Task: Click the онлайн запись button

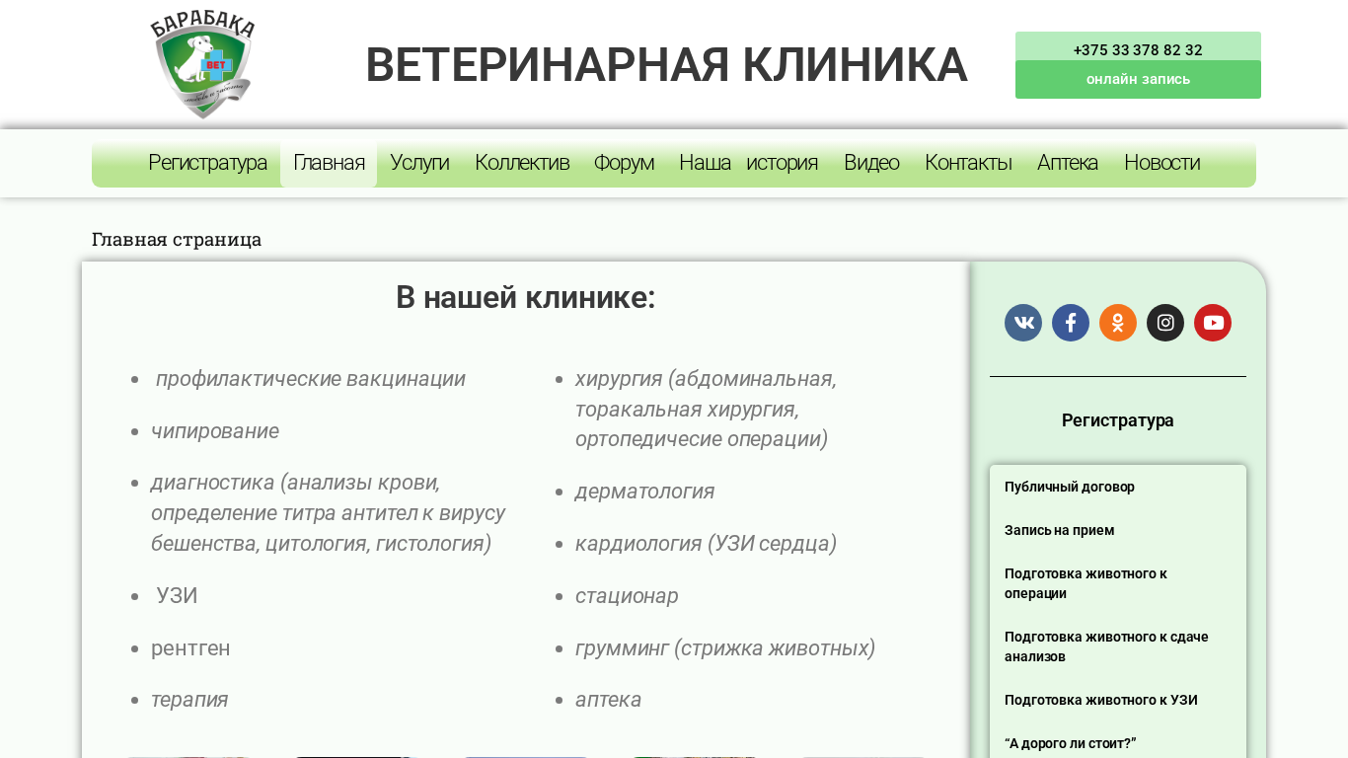Action: pyautogui.click(x=1138, y=79)
